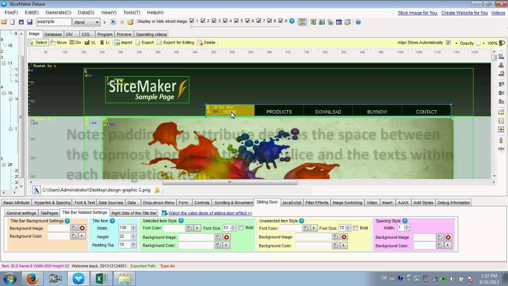
Task: Toggle display of sliced image 9
Action: pyautogui.click(x=281, y=21)
